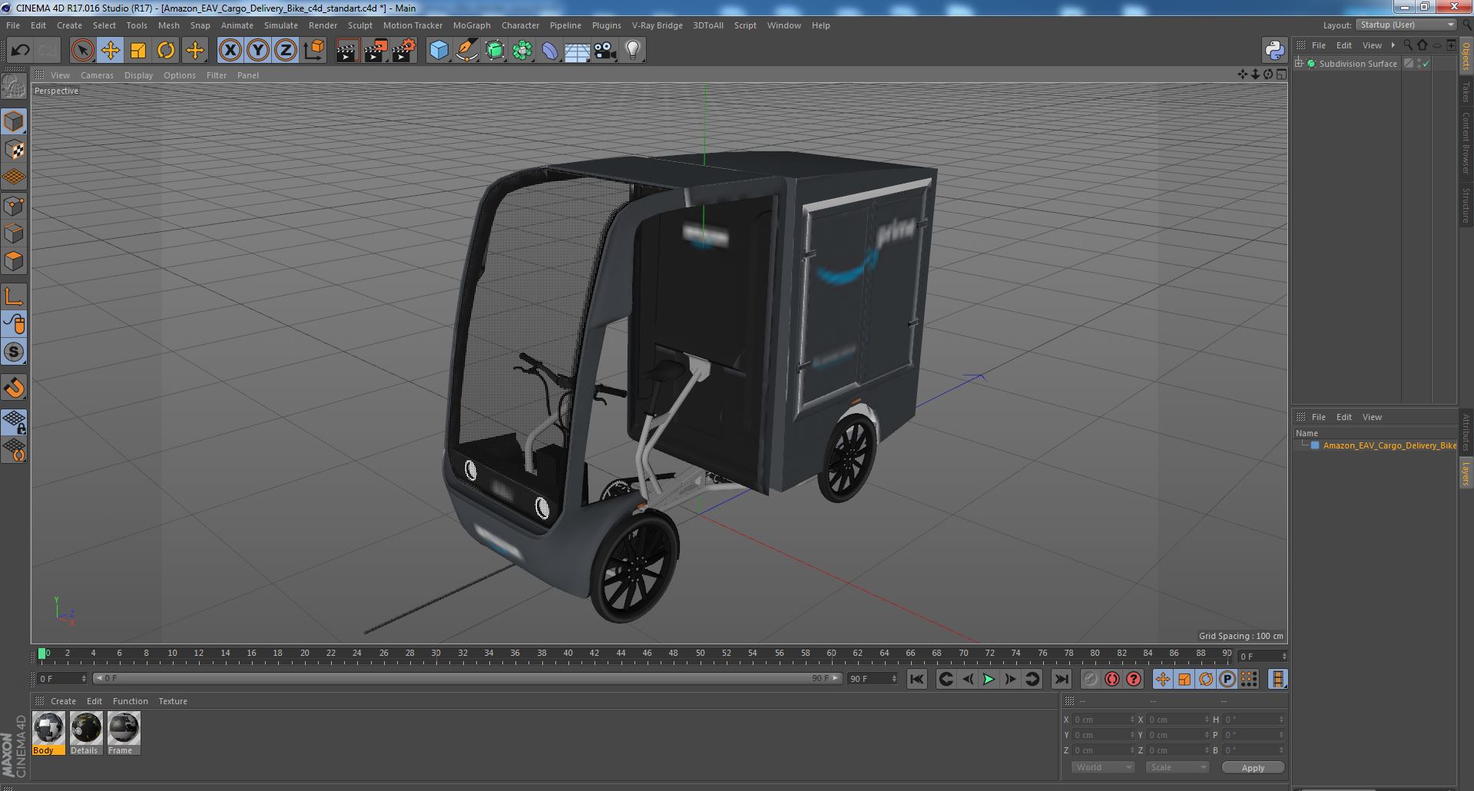Activate the Move tool

(x=111, y=51)
